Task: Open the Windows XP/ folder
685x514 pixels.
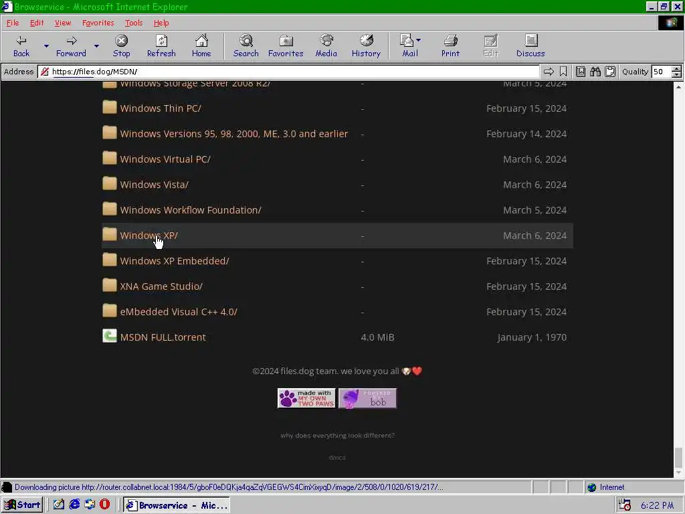Action: click(x=149, y=235)
